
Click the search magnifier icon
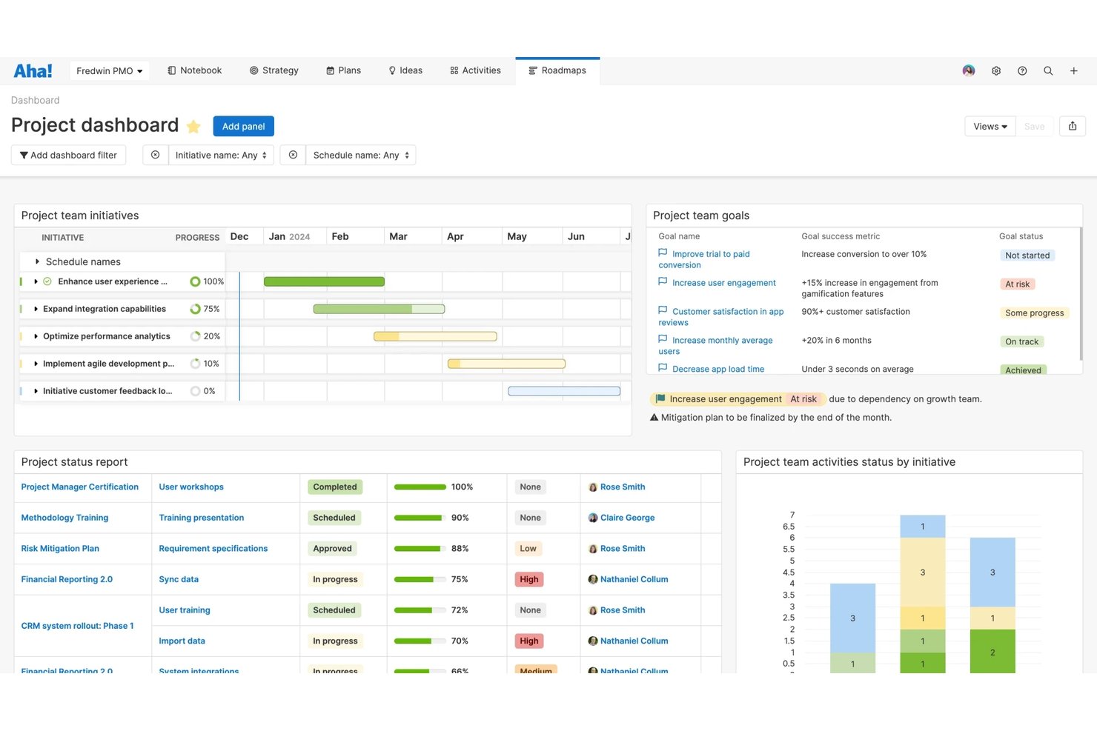tap(1048, 71)
